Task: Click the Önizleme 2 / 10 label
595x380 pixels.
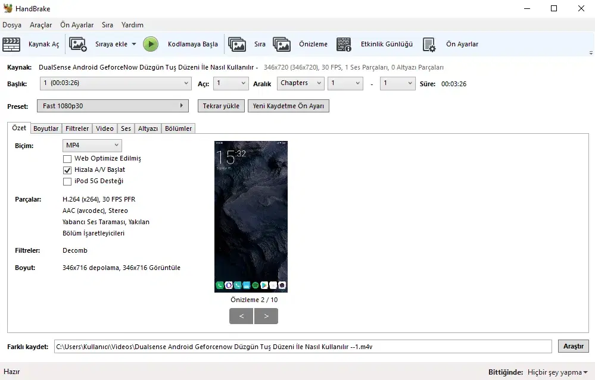Action: 254,300
